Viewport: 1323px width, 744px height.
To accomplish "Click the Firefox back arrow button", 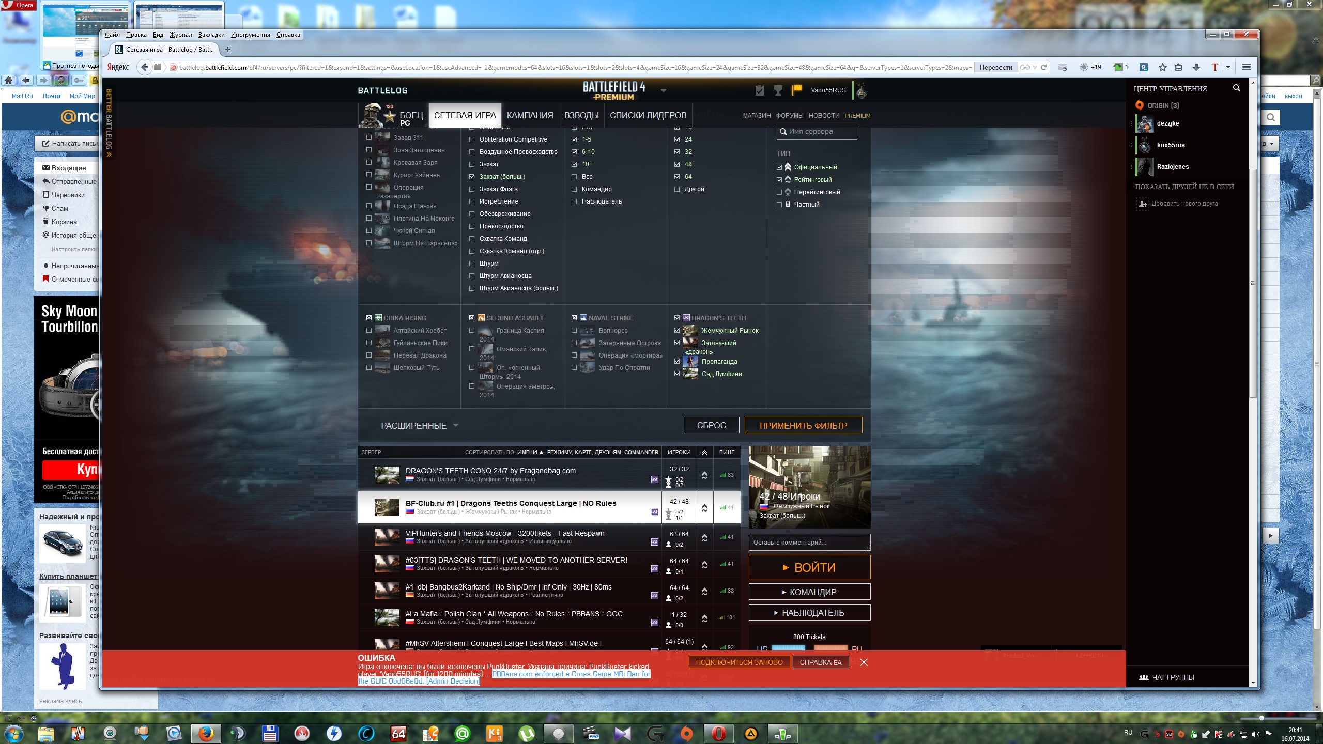I will coord(145,67).
